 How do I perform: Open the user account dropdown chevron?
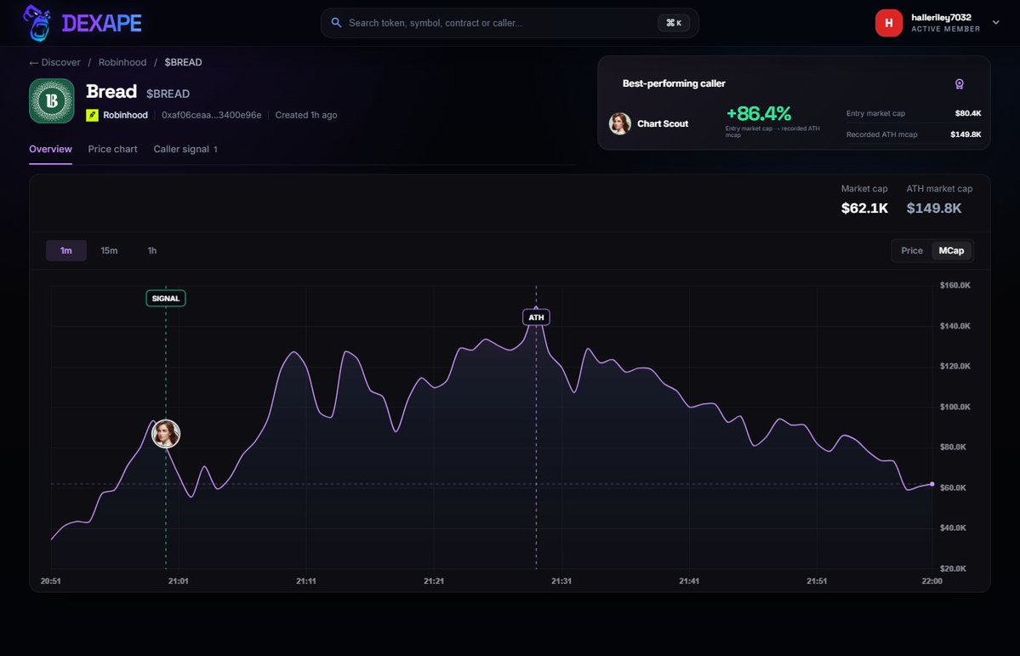(995, 23)
